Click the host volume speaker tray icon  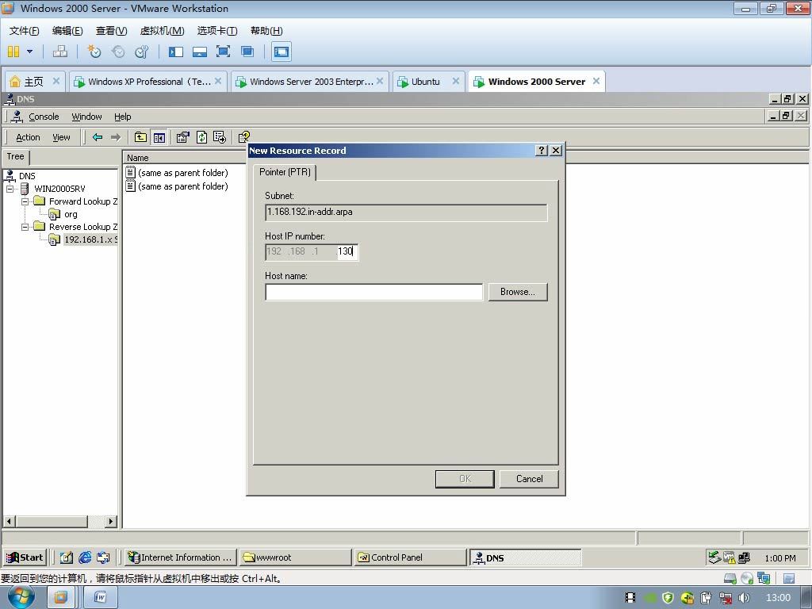744,598
